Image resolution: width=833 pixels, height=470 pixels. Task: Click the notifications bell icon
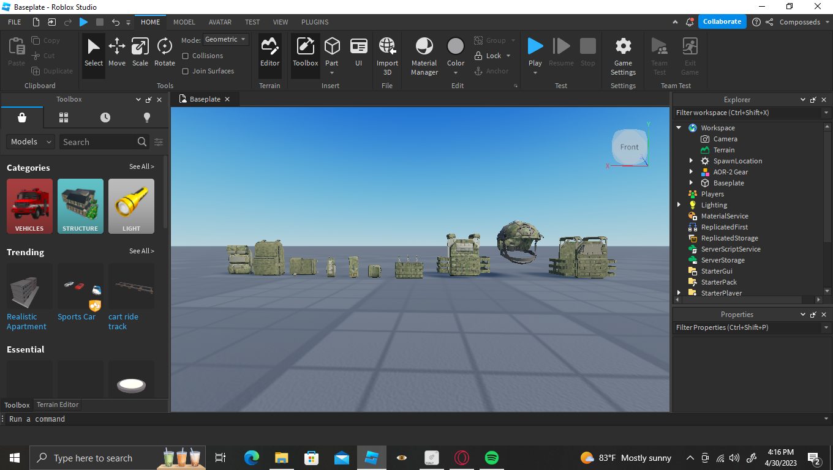coord(690,22)
